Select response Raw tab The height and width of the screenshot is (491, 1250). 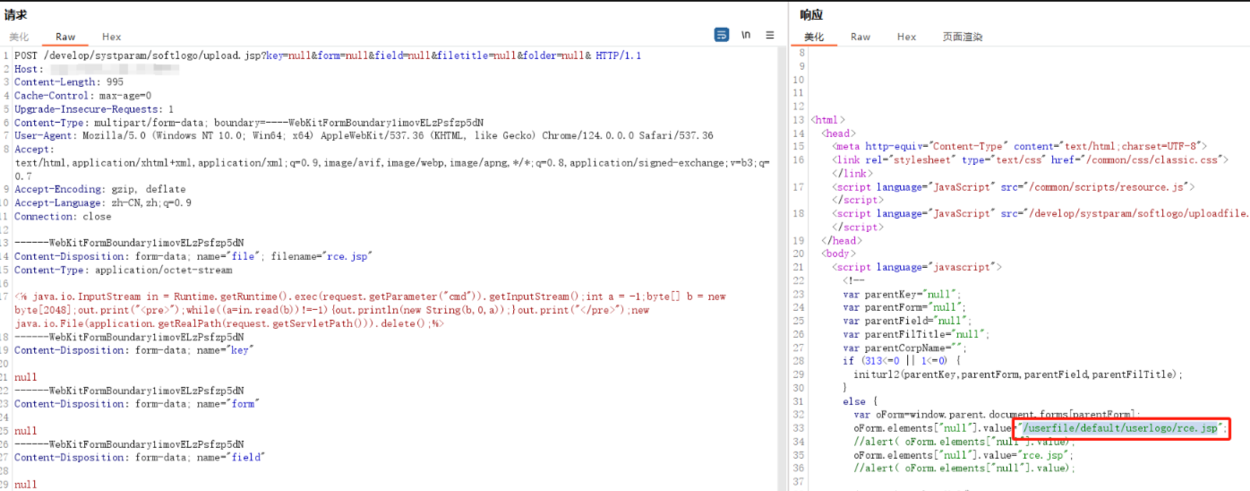860,37
